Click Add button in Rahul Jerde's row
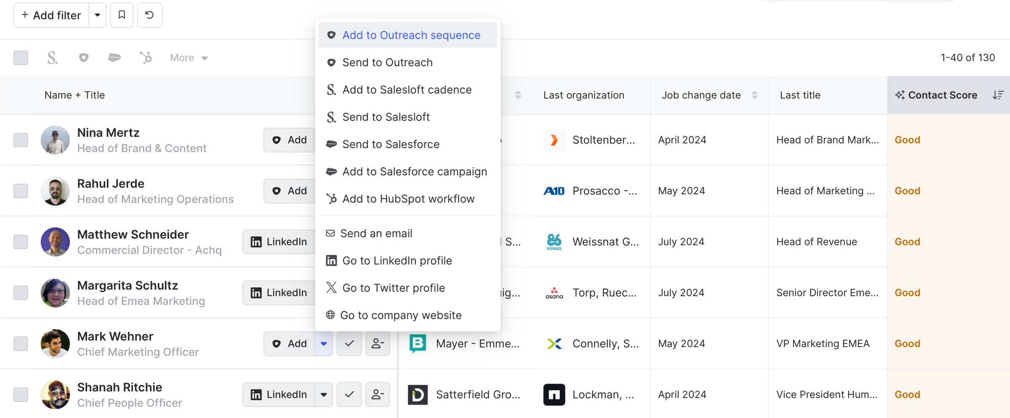Screen dimensions: 1010x418 289,191
